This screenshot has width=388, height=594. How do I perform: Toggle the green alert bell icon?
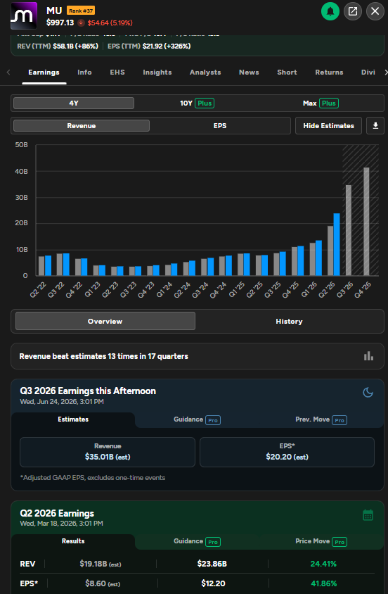(330, 11)
